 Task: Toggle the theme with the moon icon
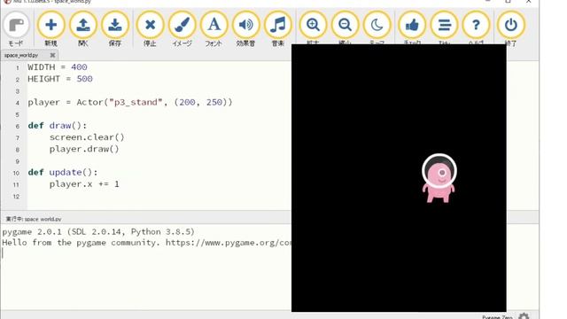pos(377,25)
